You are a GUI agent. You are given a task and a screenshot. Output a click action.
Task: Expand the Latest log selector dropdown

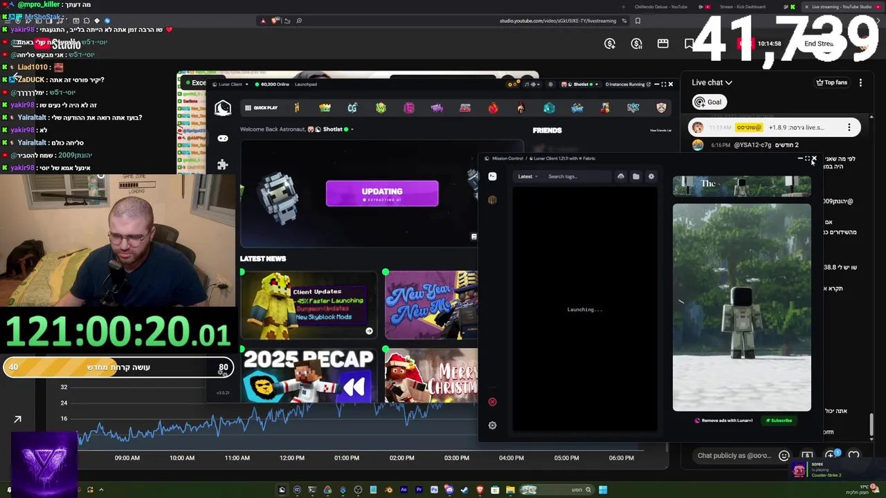[x=528, y=176]
